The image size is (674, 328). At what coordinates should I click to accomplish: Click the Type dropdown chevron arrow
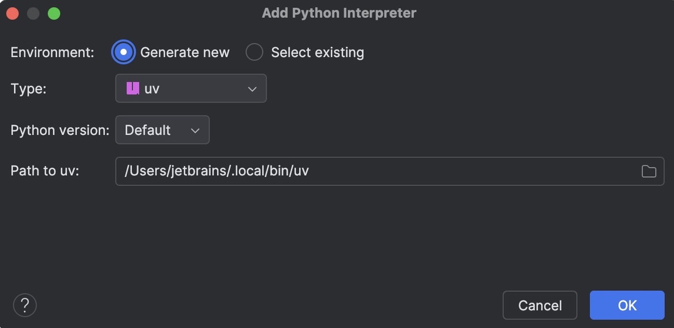252,88
